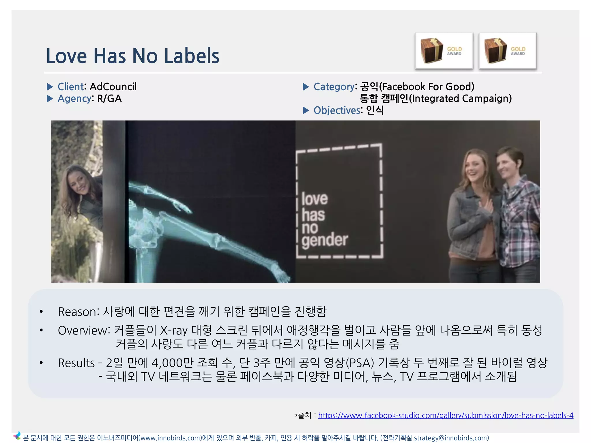Click the Category 공익(Facebook For Good) line

pyautogui.click(x=394, y=87)
